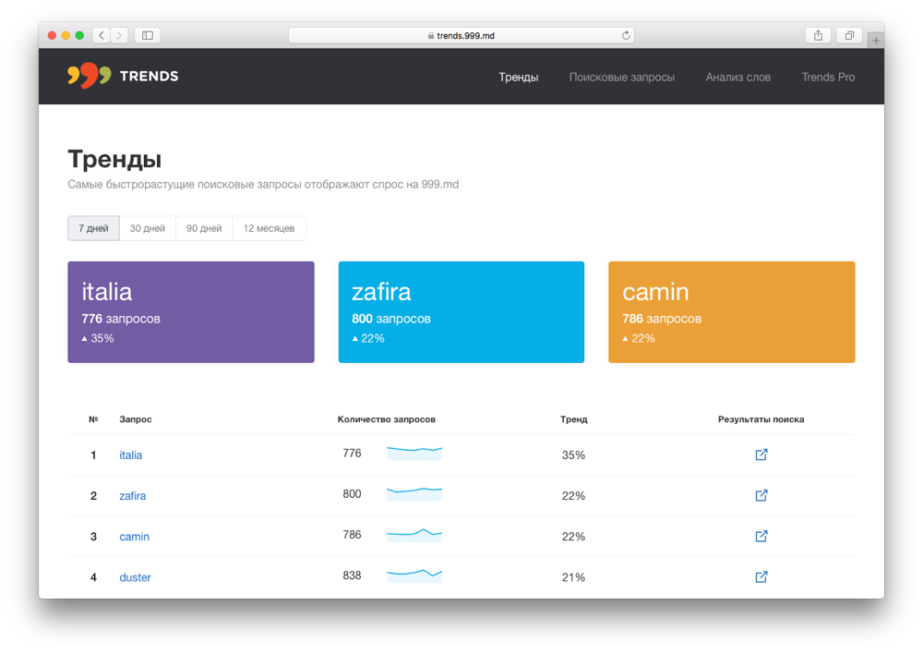Click the 776 count in italia row
This screenshot has height=654, width=923.
(352, 453)
